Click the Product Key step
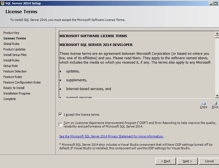 (x=11, y=33)
